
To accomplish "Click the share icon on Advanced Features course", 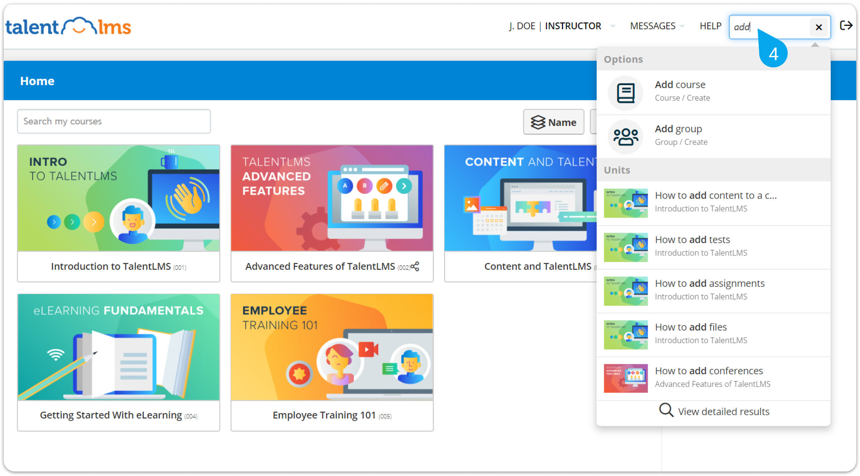I will pos(415,266).
